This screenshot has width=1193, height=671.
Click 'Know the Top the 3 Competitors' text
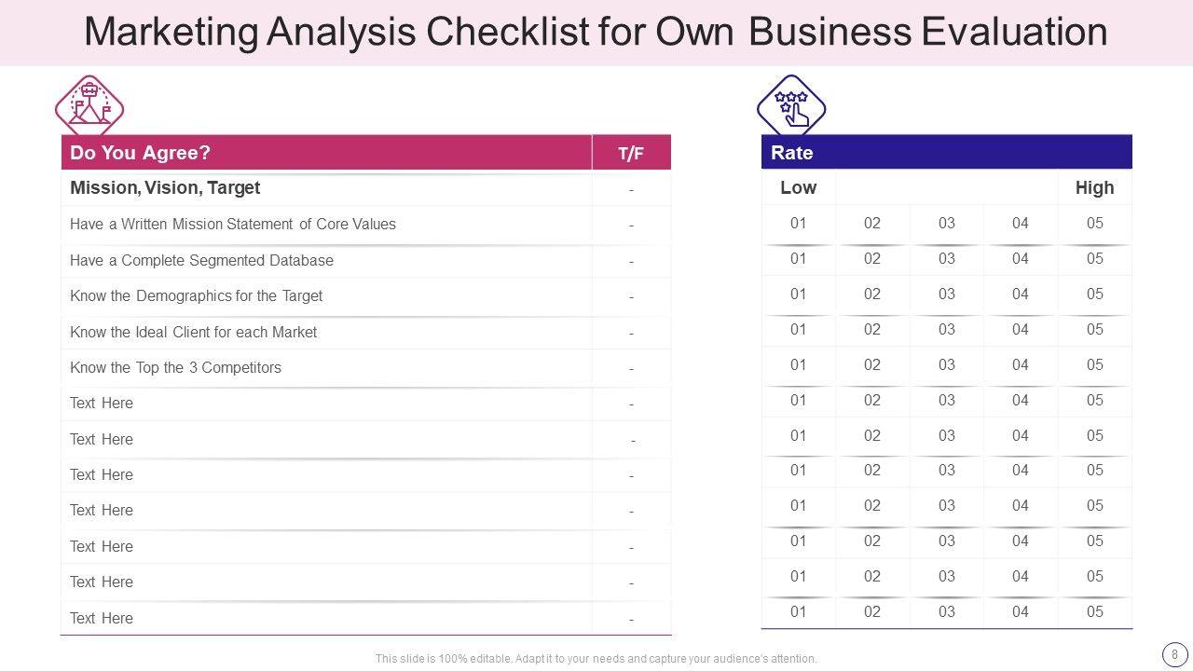pos(175,367)
